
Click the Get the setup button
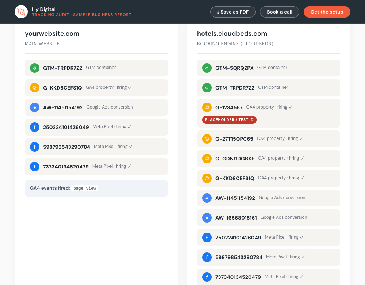[x=327, y=12]
